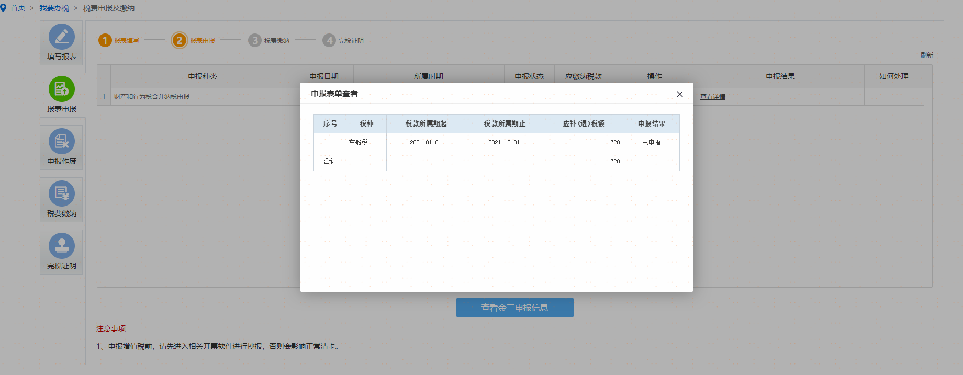
Task: Select the 申报作废 sidebar icon
Action: (x=62, y=142)
